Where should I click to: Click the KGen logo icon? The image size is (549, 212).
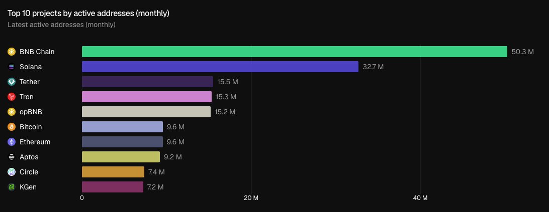[x=12, y=187]
